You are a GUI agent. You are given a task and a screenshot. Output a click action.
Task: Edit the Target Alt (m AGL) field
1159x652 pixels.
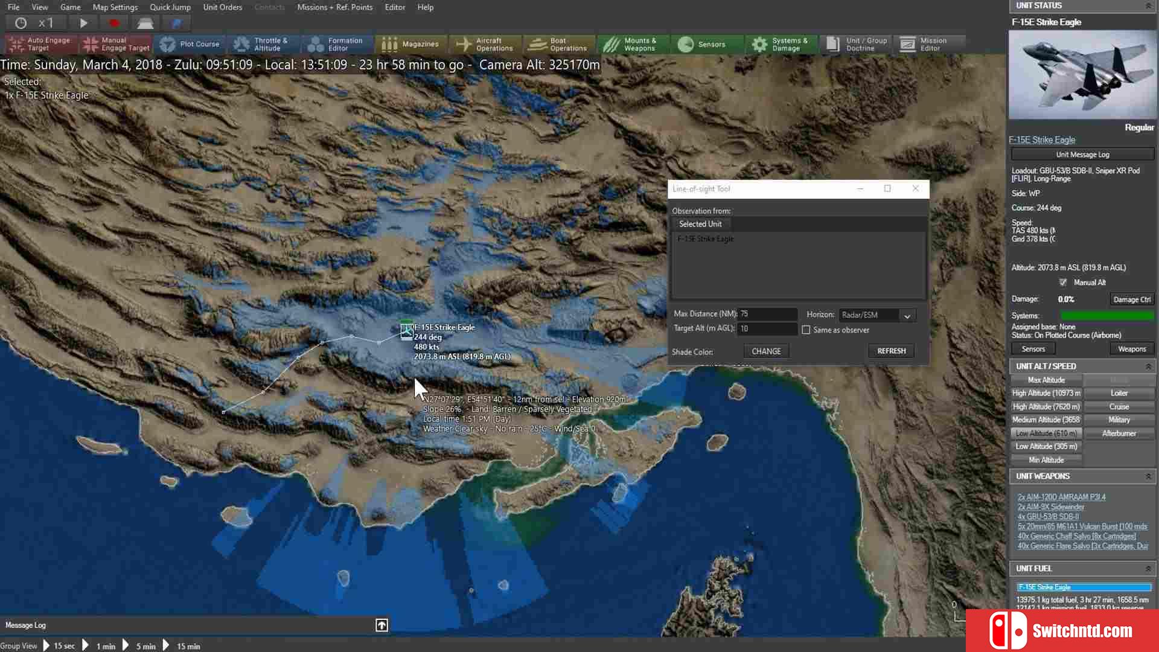coord(768,329)
